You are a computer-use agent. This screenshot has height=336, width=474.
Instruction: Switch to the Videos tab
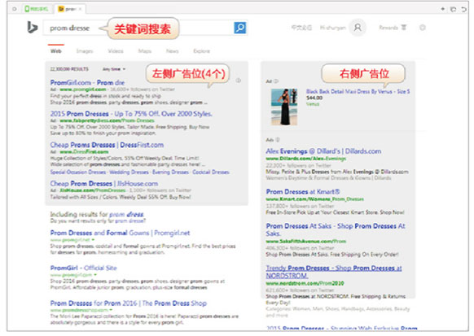pyautogui.click(x=116, y=51)
